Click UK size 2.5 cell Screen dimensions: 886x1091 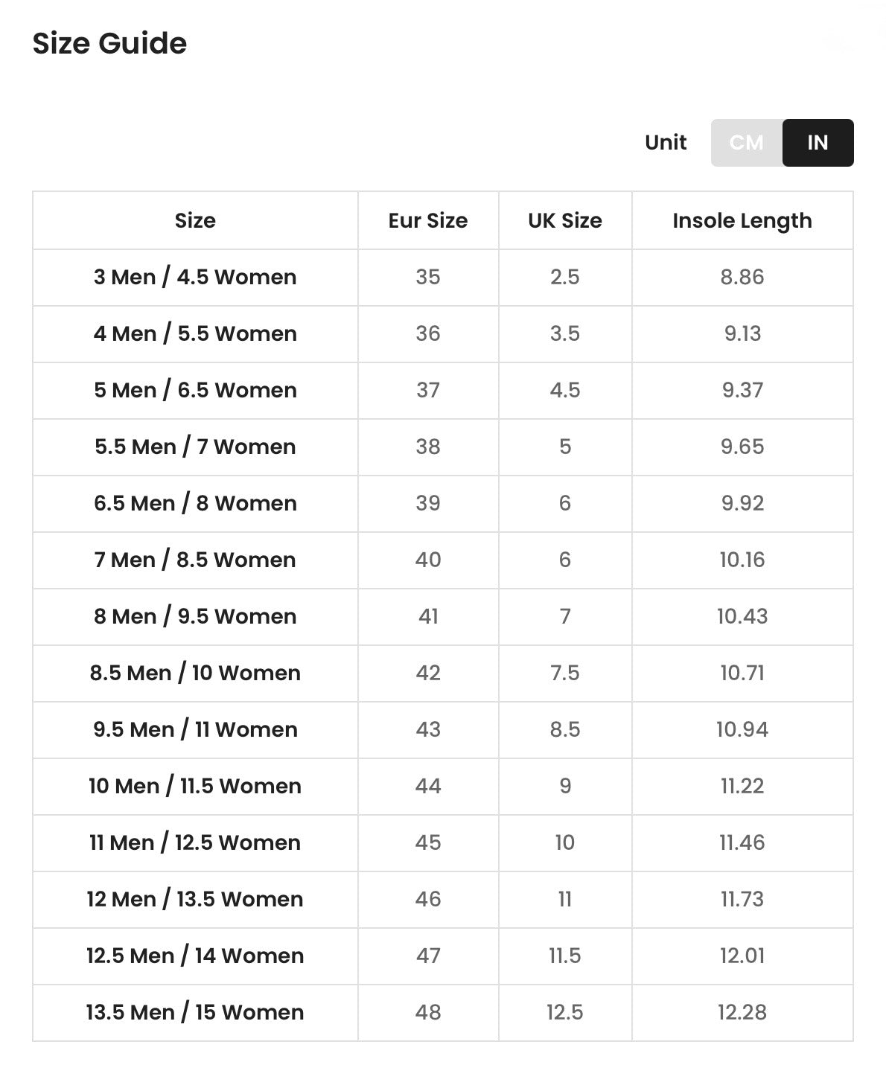pos(565,278)
